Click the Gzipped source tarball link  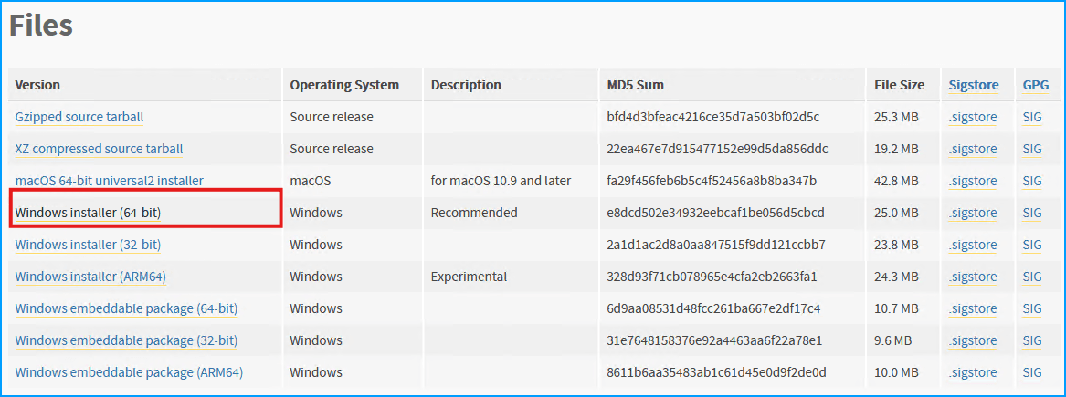tap(79, 117)
